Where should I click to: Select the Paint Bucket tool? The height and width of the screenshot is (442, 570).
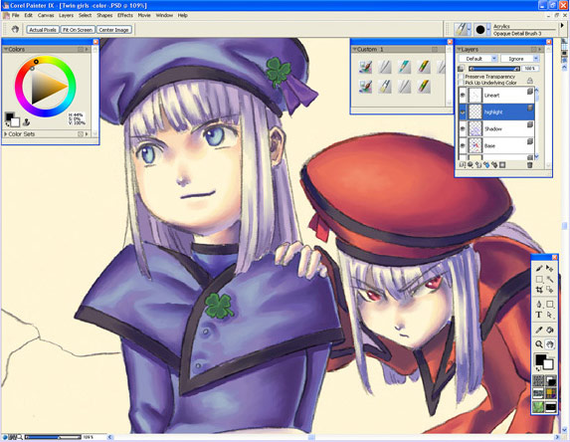[x=550, y=331]
